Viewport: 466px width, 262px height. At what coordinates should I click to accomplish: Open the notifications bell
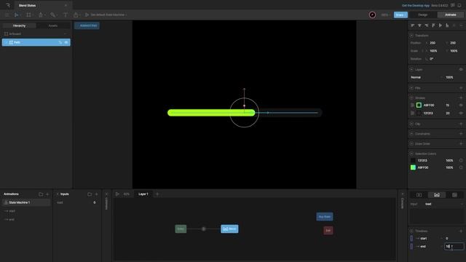(x=459, y=5)
